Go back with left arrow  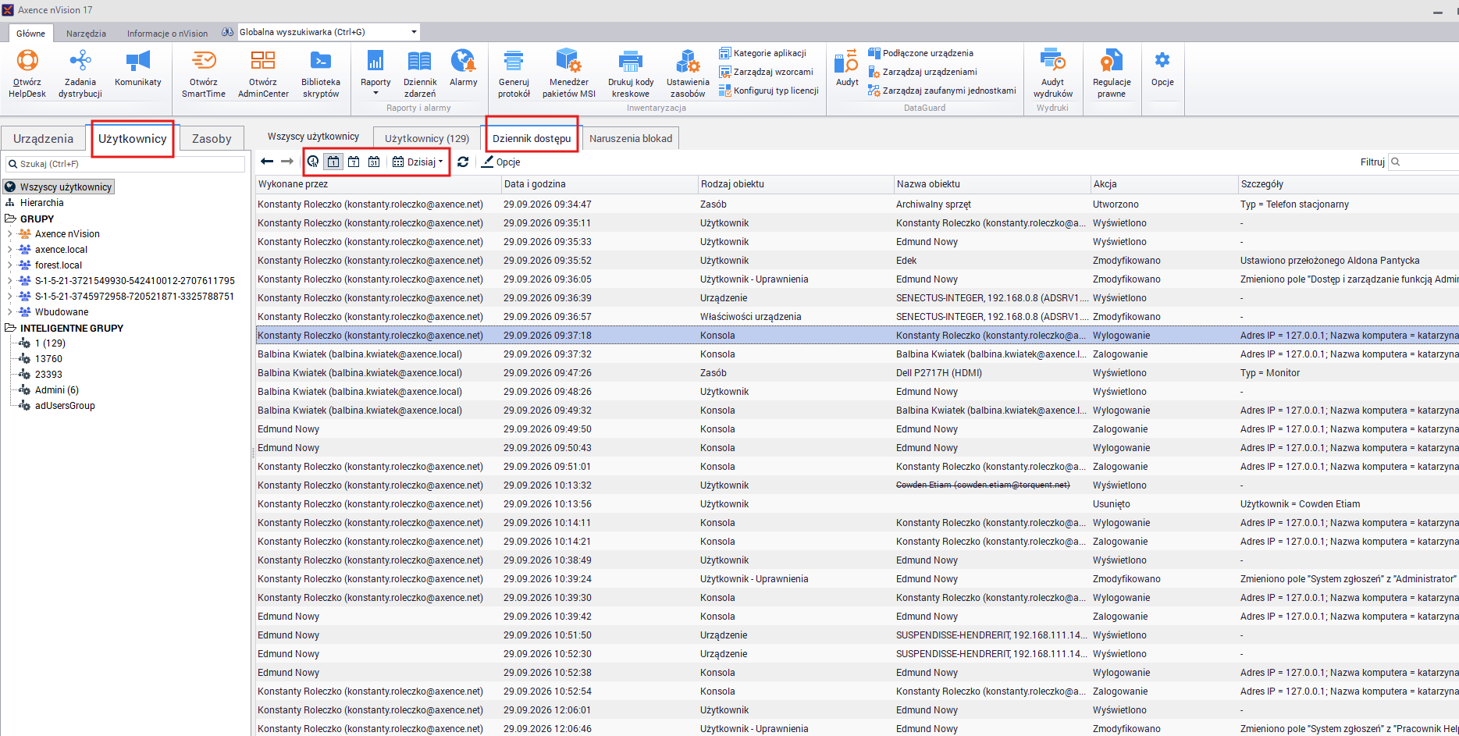coord(267,162)
